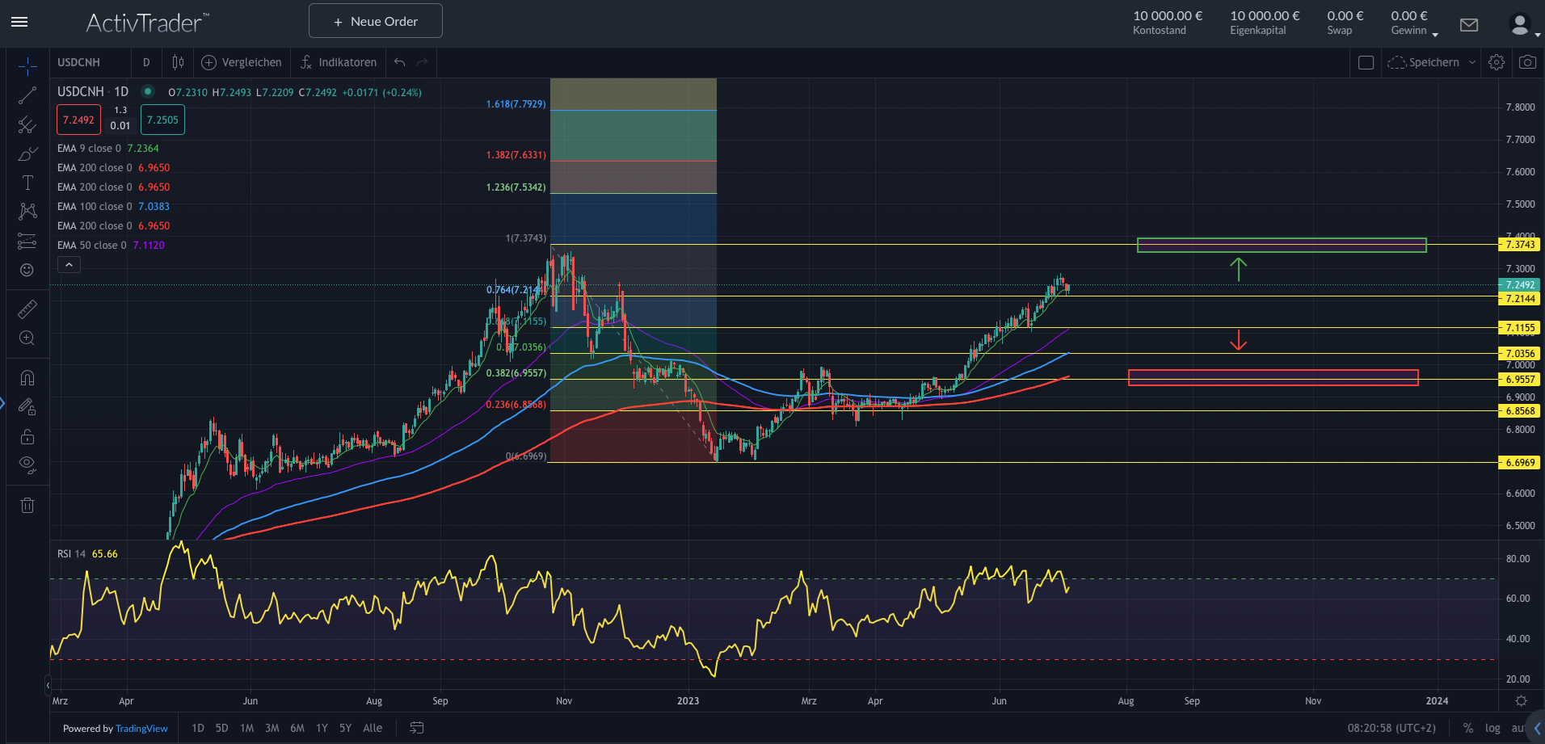Remove all drawings with the trash icon
This screenshot has height=744, width=1545.
point(27,504)
